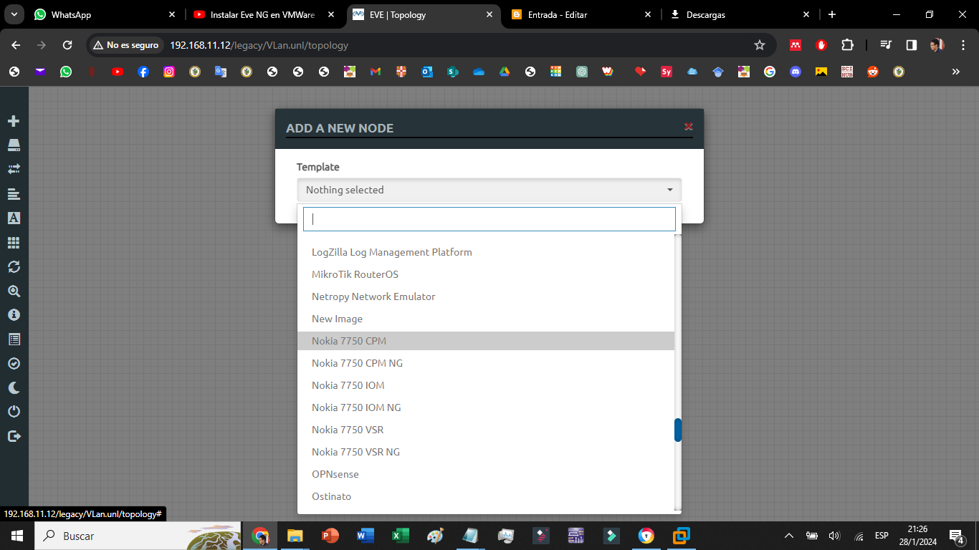The image size is (979, 550).
Task: Open the Google Drive bookmark icon
Action: pos(505,72)
